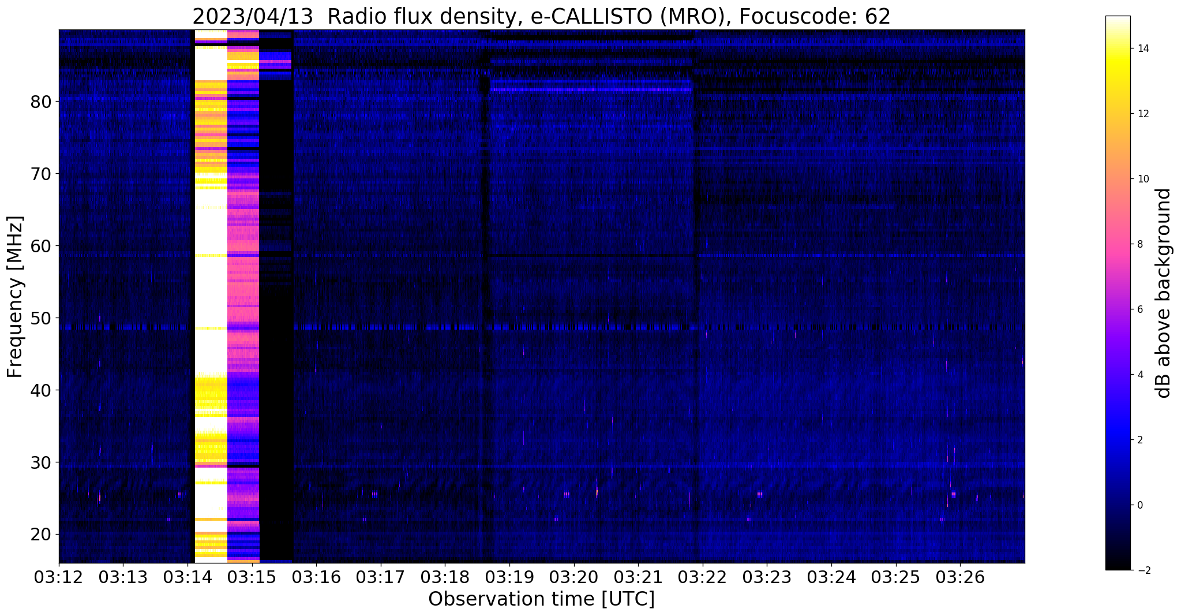Click the 03:17 time tick label
The height and width of the screenshot is (616, 1181).
(x=381, y=577)
